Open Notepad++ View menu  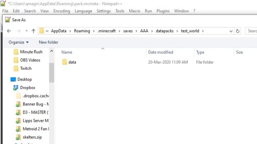[45, 11]
